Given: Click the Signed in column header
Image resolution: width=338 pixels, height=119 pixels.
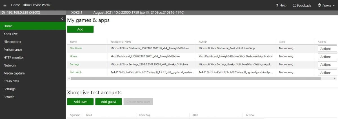Looking at the screenshot, I should coord(75,115).
